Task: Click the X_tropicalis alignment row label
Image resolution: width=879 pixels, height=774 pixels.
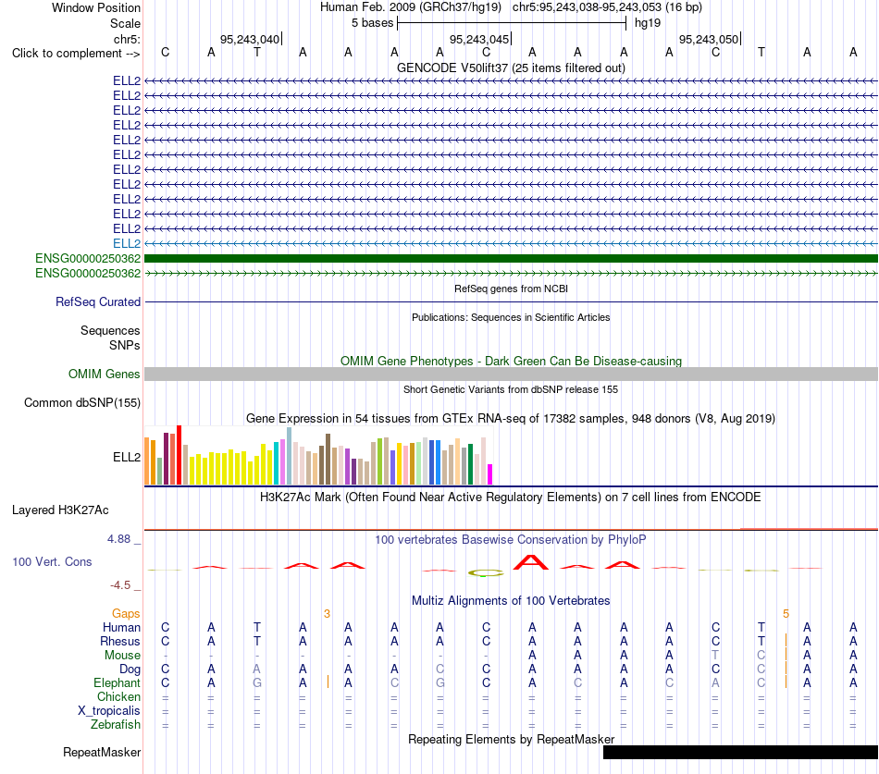Action: [109, 711]
